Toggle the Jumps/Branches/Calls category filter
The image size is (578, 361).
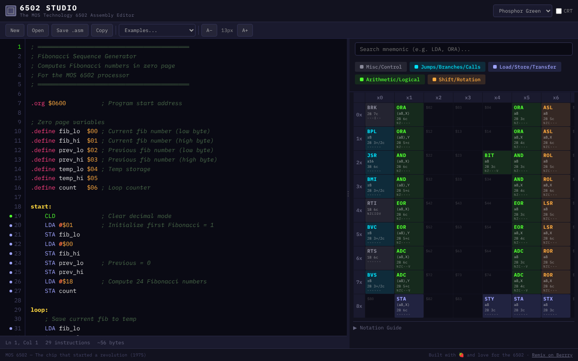click(447, 67)
